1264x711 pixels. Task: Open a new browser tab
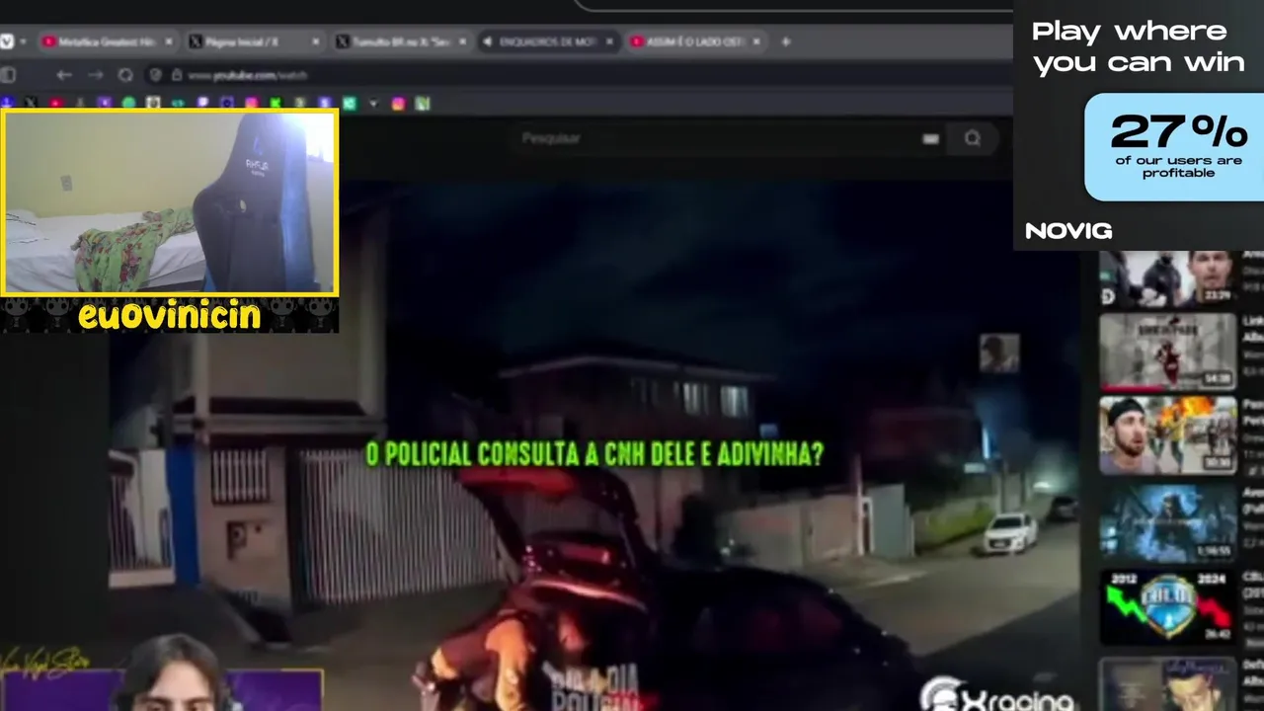pos(786,41)
